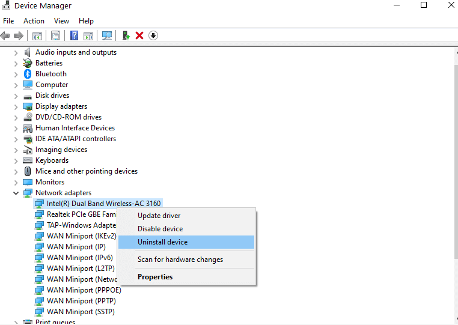Click the Keyboards category icon
Image resolution: width=458 pixels, height=325 pixels.
coord(28,160)
